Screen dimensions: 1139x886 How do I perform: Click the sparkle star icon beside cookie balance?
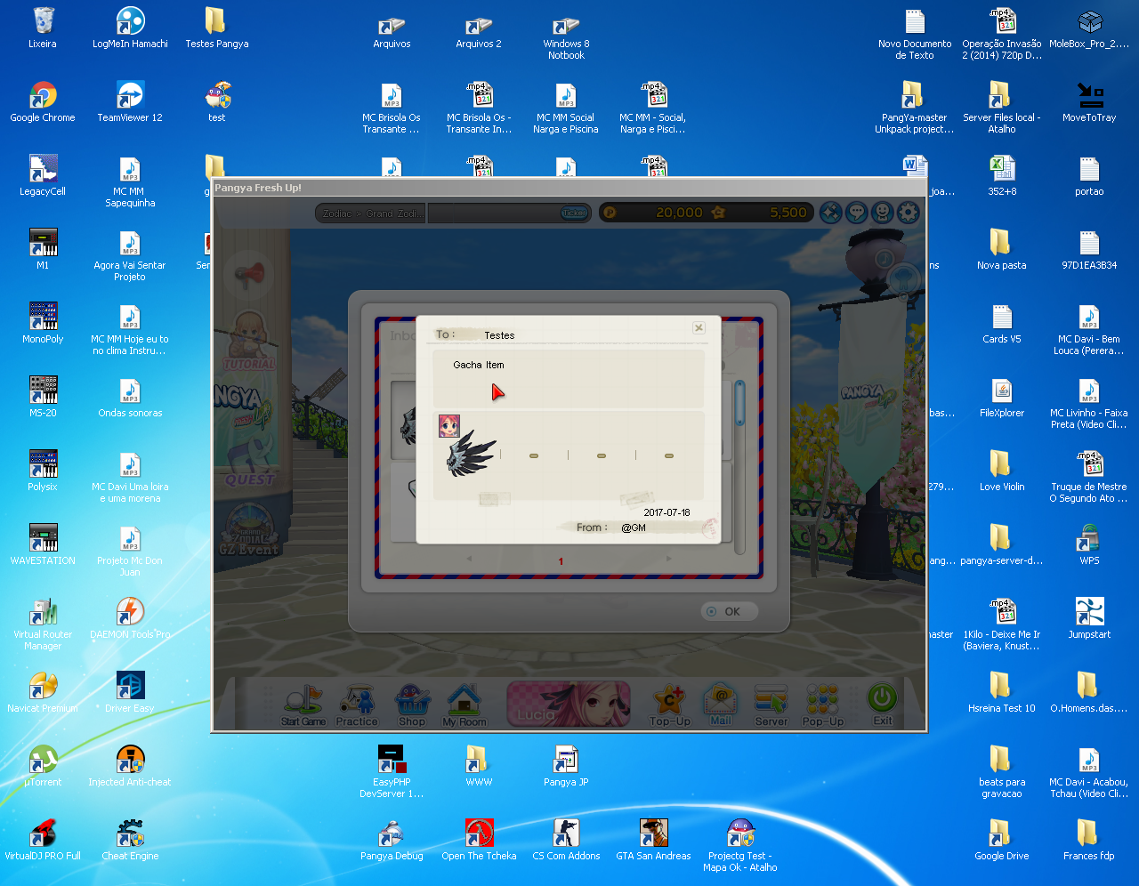coord(830,212)
